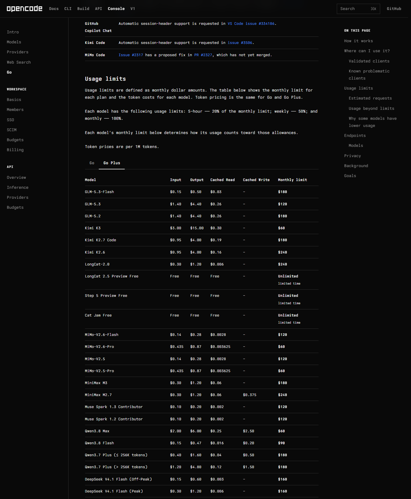Image resolution: width=411 pixels, height=499 pixels.
Task: Open Inference sidebar page
Action: coord(18,188)
